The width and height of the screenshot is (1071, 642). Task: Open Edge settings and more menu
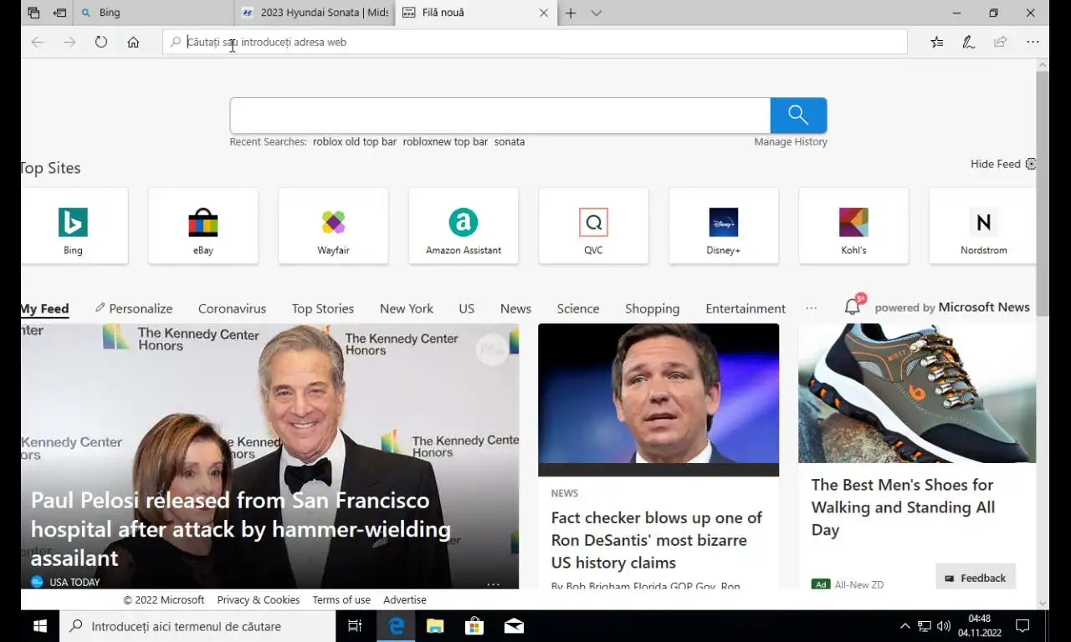(1033, 42)
